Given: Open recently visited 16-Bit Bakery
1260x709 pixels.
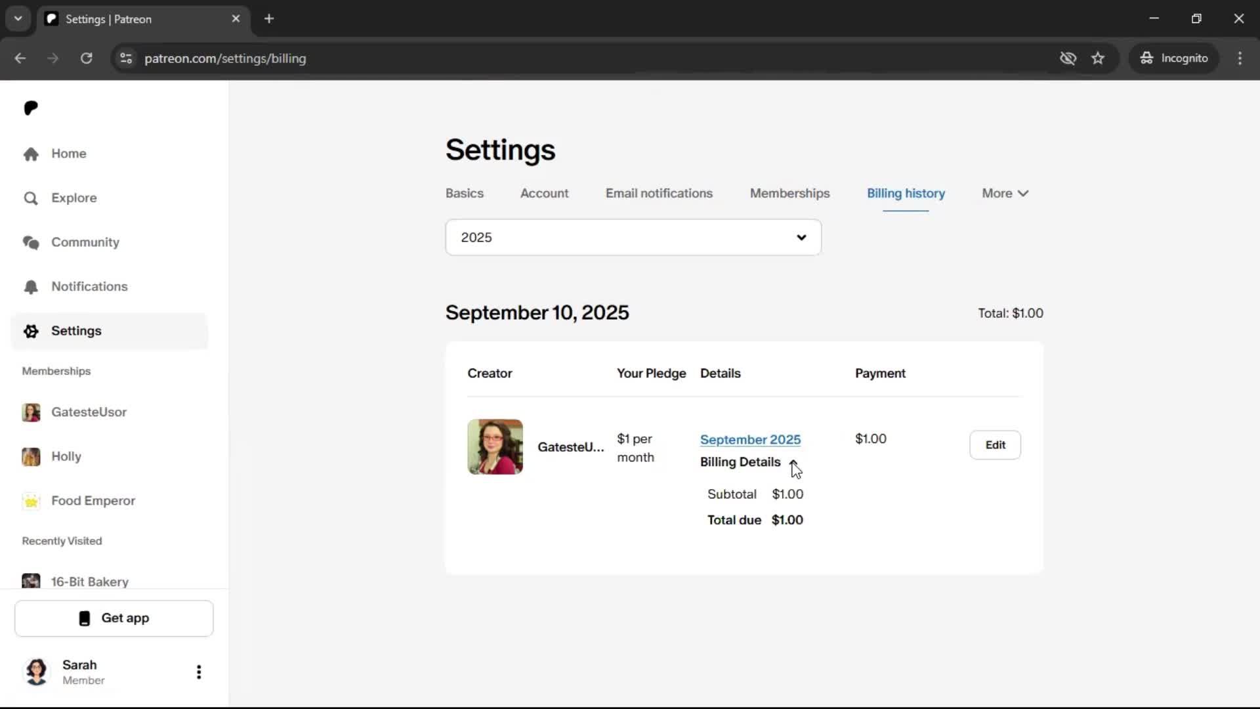Looking at the screenshot, I should point(75,582).
